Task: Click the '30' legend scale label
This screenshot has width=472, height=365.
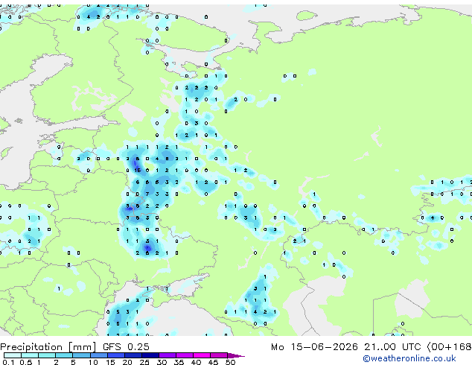Action: pyautogui.click(x=162, y=362)
